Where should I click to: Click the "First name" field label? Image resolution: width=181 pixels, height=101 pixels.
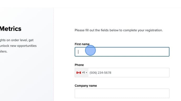82,44
